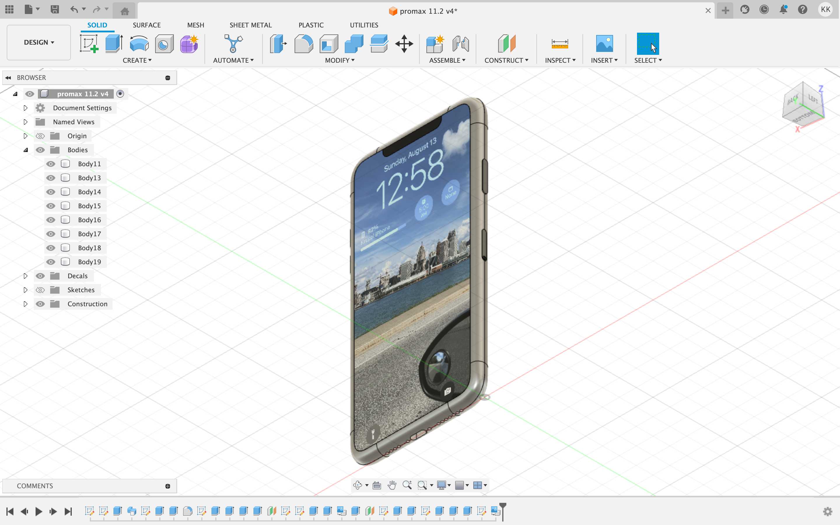The height and width of the screenshot is (525, 840).
Task: Open the MODIFY dropdown menu
Action: (x=339, y=60)
